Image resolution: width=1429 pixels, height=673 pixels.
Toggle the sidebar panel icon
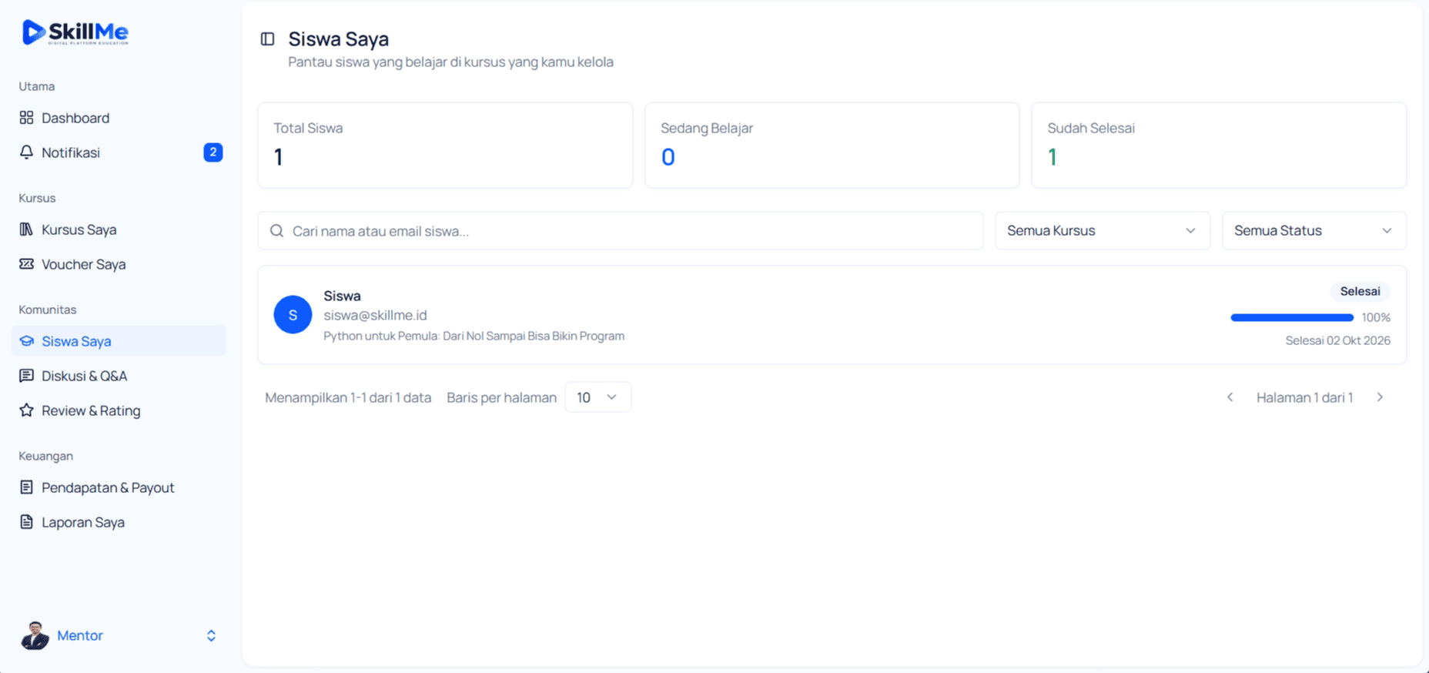267,39
